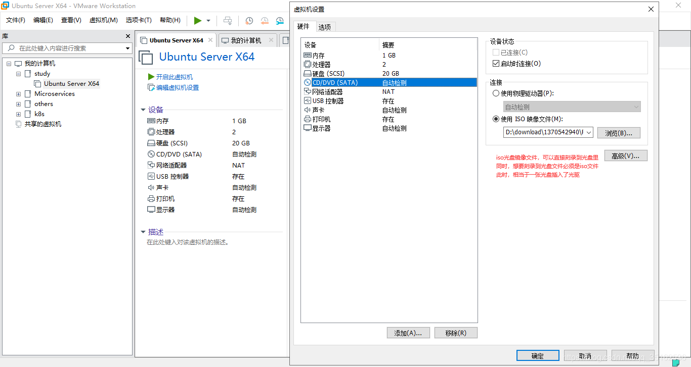Image resolution: width=691 pixels, height=367 pixels.
Task: Click the large VM icon beside the title
Action: click(146, 58)
